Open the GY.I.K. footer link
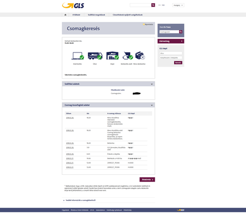246x219 pixels. 92,210
